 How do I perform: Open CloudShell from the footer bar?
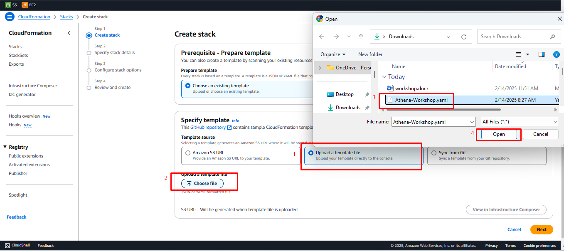click(17, 246)
